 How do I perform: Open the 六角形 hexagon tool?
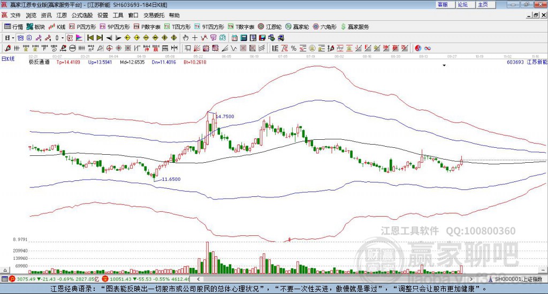click(x=325, y=27)
